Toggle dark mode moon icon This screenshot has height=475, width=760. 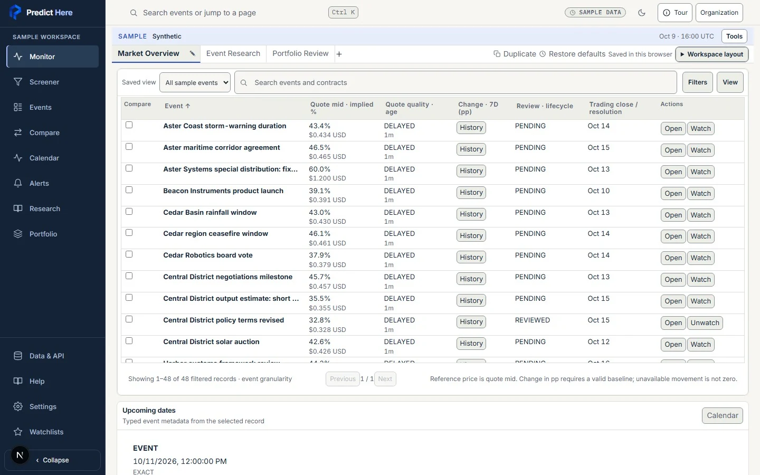(642, 13)
